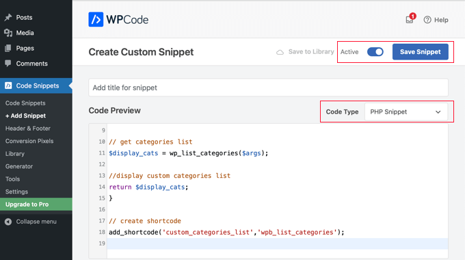Click the Add title for snippet field

pyautogui.click(x=268, y=88)
